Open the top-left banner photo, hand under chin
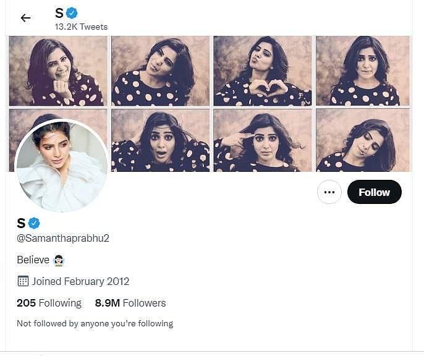 coord(57,70)
